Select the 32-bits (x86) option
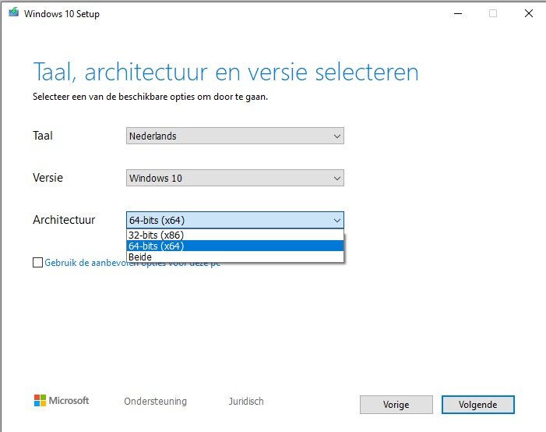 (x=235, y=235)
